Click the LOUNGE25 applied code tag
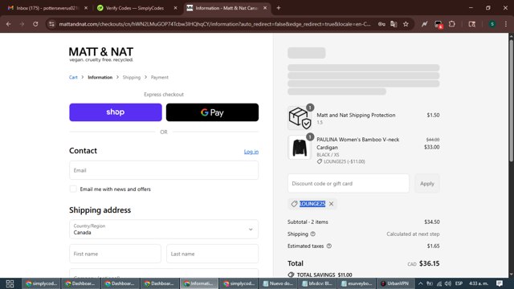The height and width of the screenshot is (289, 514). pos(312,204)
